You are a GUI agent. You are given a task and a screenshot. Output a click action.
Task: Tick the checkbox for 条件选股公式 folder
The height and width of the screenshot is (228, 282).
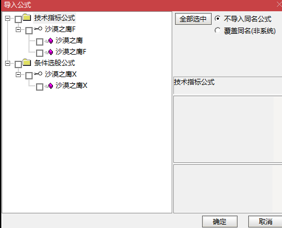pyautogui.click(x=18, y=64)
